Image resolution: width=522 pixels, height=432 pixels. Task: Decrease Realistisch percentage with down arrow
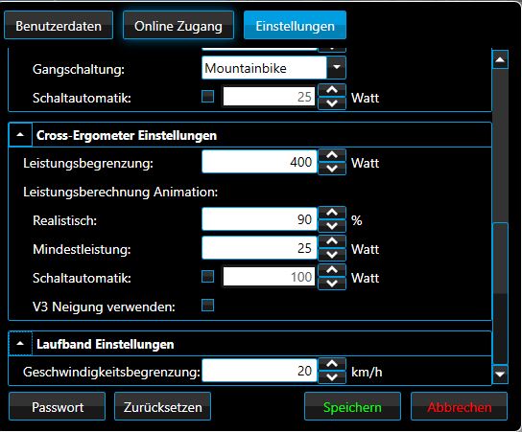click(x=332, y=226)
